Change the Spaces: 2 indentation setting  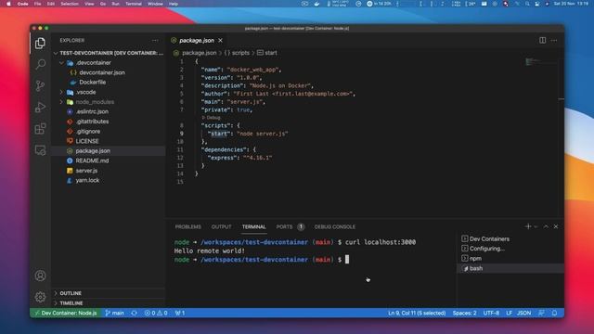pos(464,313)
